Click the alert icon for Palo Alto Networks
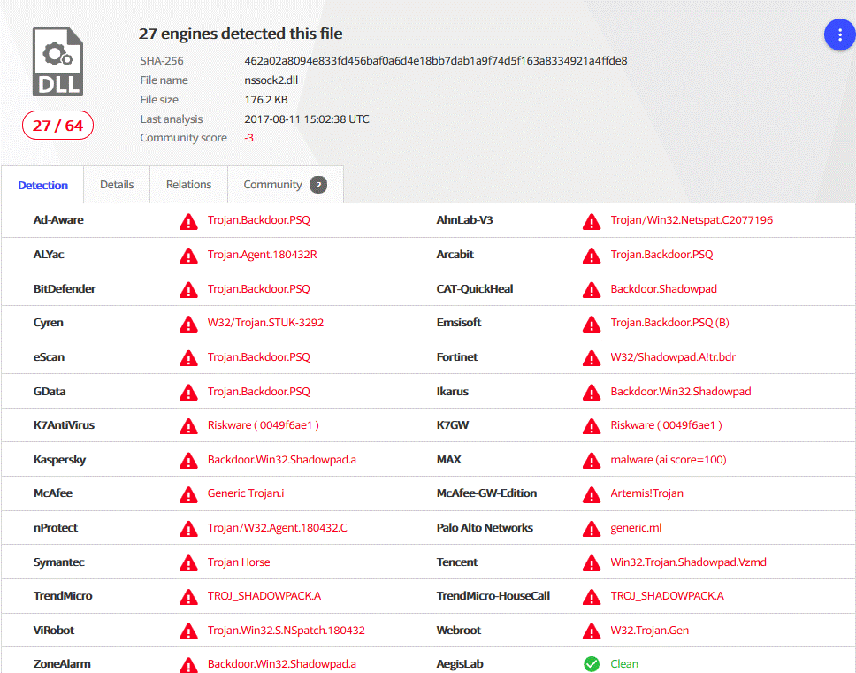This screenshot has width=856, height=673. [x=592, y=528]
